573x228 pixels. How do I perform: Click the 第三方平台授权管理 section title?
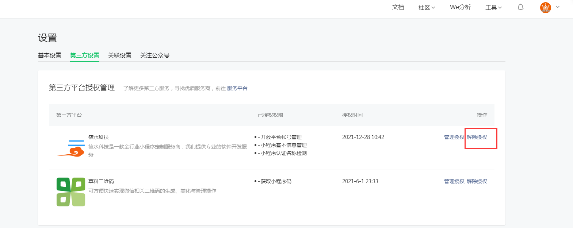(x=82, y=88)
